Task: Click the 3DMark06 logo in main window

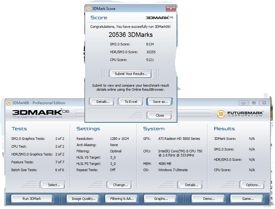Action: [41, 114]
